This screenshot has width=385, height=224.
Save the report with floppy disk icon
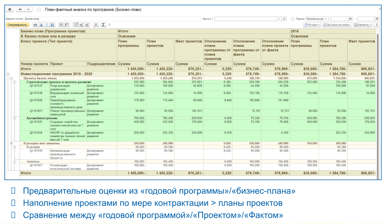click(x=52, y=25)
